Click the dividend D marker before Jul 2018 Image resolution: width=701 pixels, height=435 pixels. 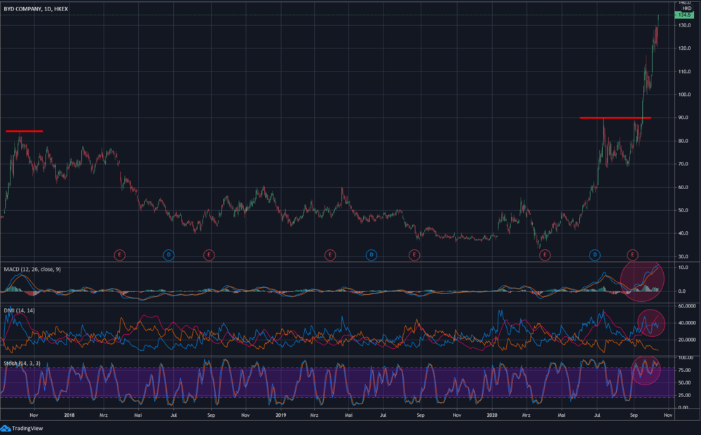click(168, 255)
